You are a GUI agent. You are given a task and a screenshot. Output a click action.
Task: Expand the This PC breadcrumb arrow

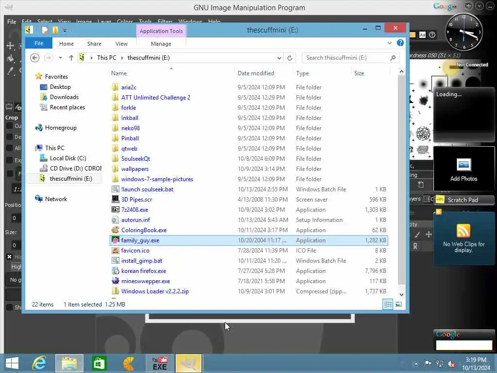coord(122,58)
